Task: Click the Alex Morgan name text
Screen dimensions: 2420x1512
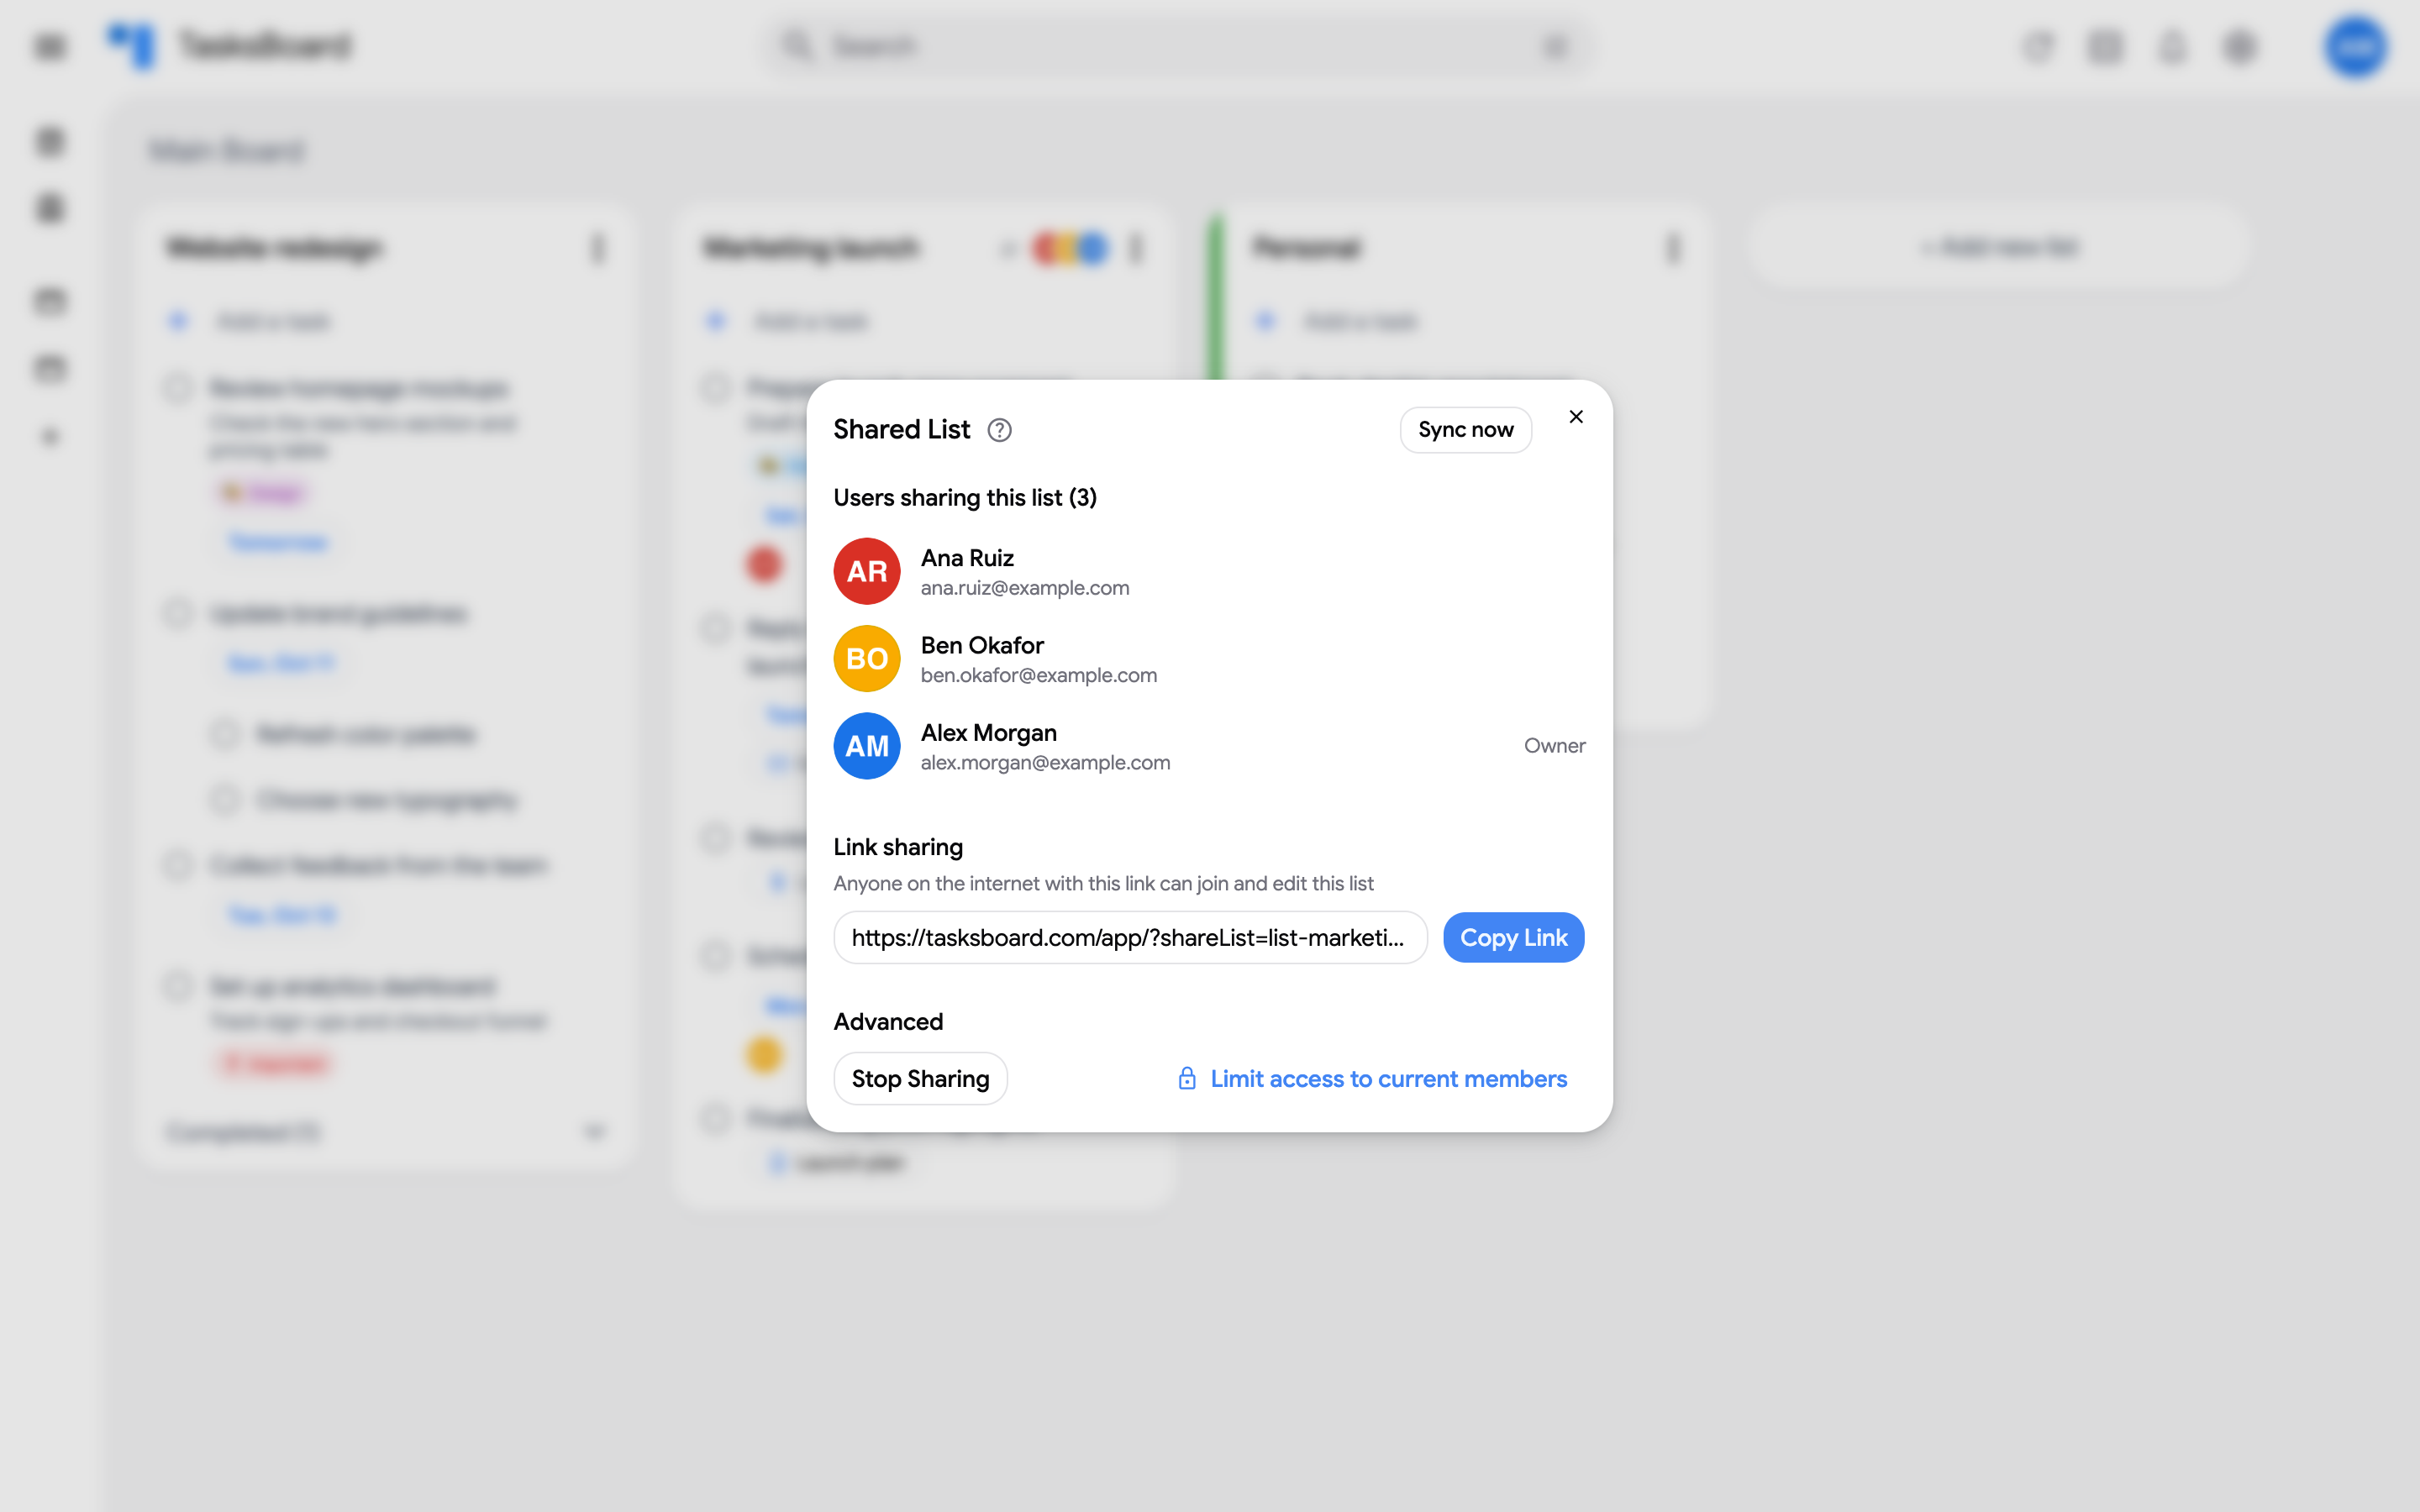Action: [988, 733]
